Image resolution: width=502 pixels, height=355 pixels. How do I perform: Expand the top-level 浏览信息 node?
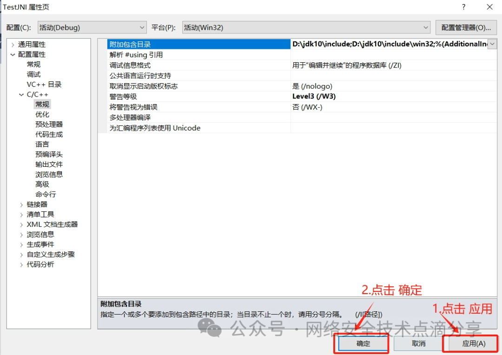[21, 235]
